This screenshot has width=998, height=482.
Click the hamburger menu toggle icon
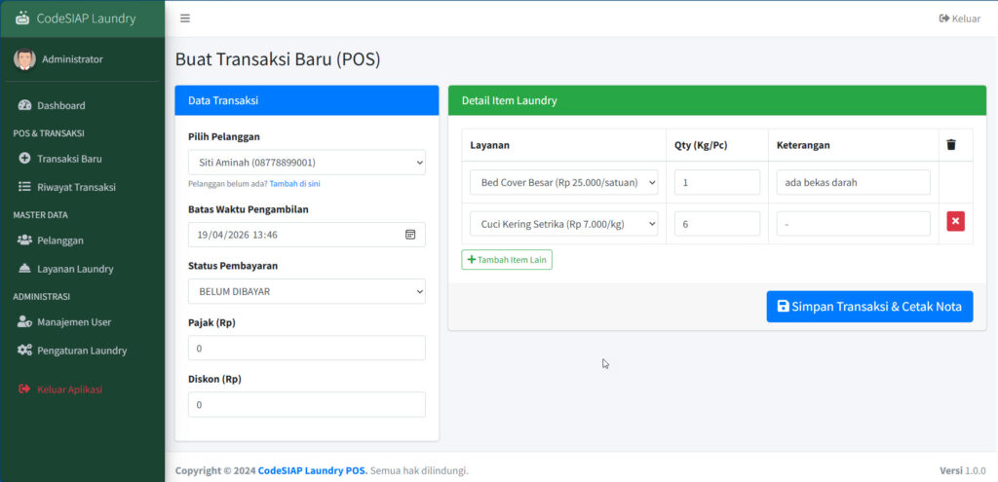tap(185, 19)
